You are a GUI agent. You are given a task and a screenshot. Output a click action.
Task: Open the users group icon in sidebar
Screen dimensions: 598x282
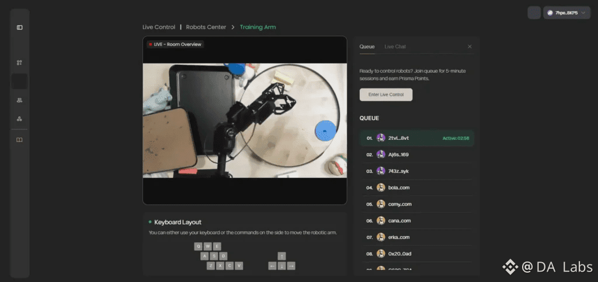pos(19,100)
